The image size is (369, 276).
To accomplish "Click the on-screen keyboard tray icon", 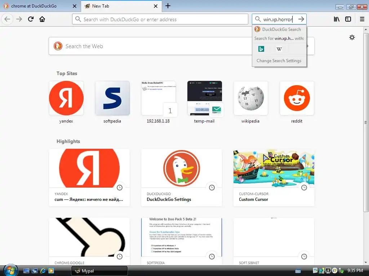I will [x=298, y=271].
